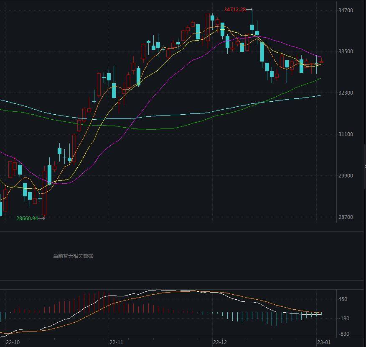366x347 pixels.
Task: Click the 34700 price axis label
Action: point(346,10)
